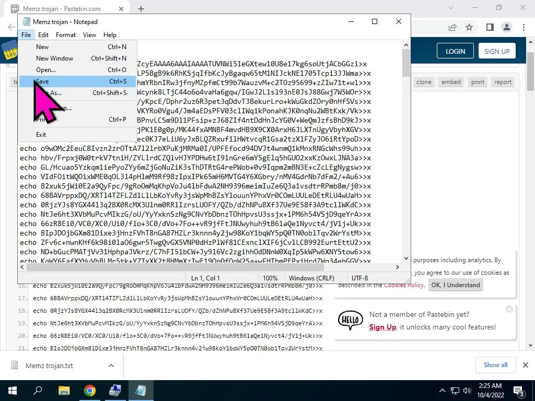The image size is (535, 401).
Task: Open the Format menu in Notepad
Action: click(x=65, y=35)
